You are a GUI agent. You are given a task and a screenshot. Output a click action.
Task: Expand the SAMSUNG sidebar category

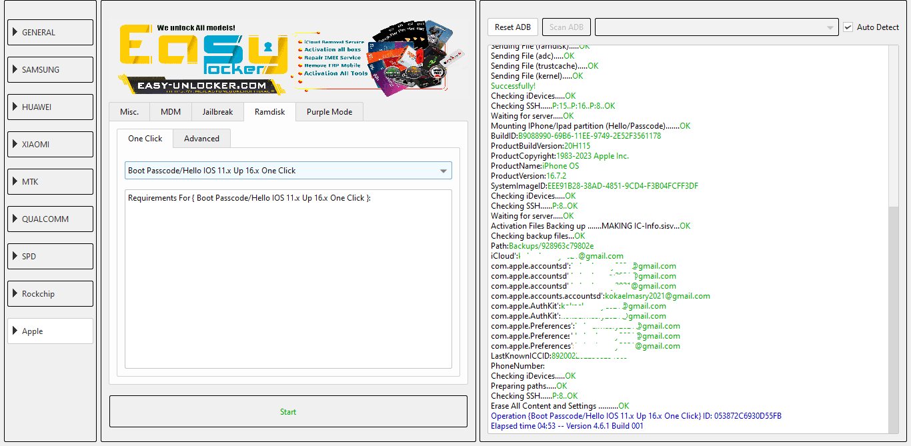(50, 69)
